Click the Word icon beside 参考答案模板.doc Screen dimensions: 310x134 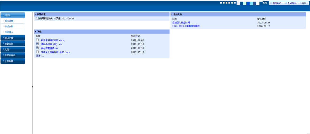click(37, 48)
